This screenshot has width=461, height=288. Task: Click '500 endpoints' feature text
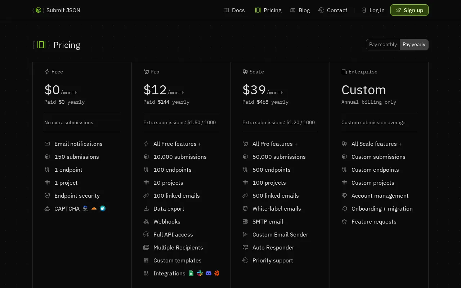(272, 170)
